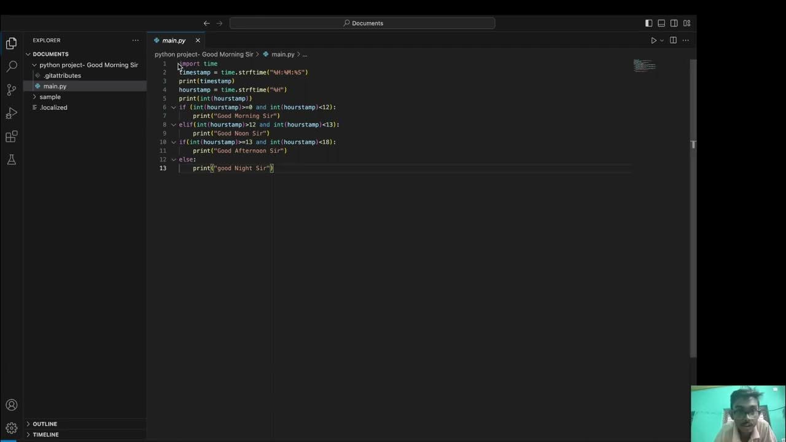Click line print(timestamp)
This screenshot has height=442, width=786.
pos(207,81)
